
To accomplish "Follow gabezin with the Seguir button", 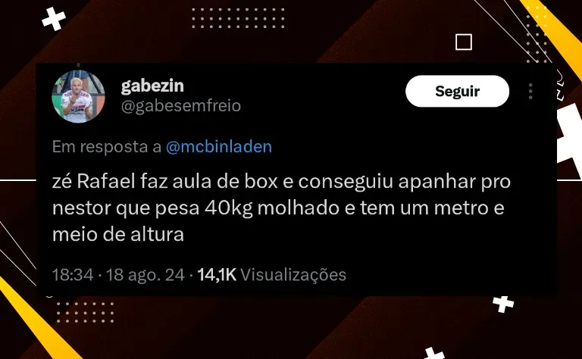I will pyautogui.click(x=457, y=91).
